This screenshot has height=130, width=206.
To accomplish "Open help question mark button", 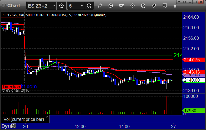I will (179, 2).
